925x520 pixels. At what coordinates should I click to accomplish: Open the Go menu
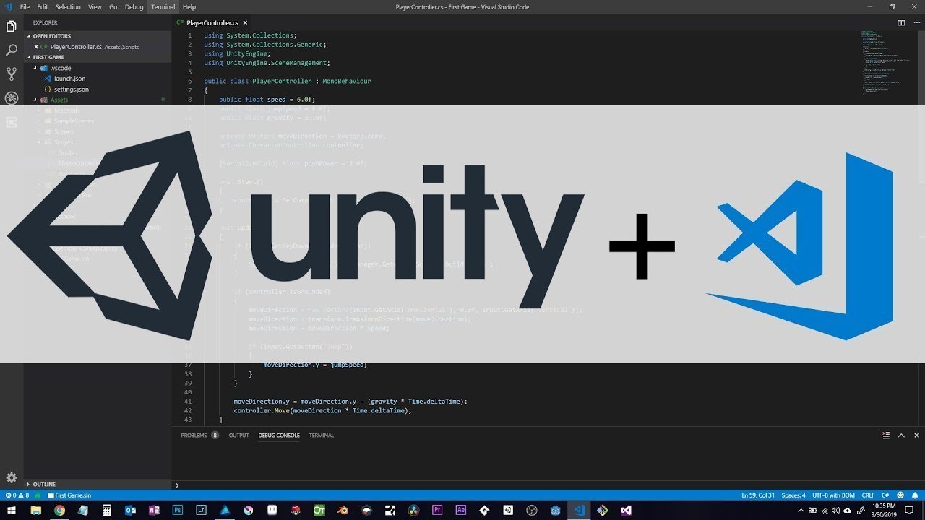click(x=113, y=6)
